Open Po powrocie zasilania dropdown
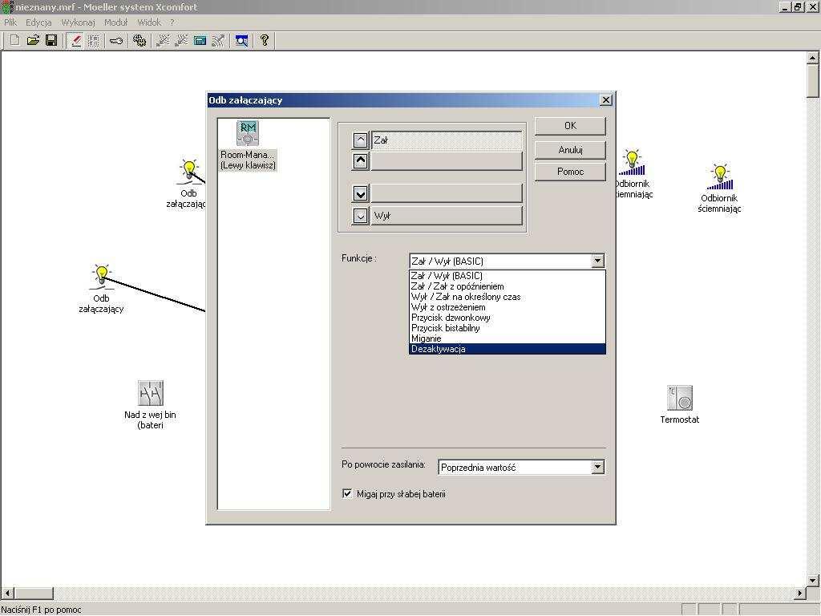 point(597,468)
